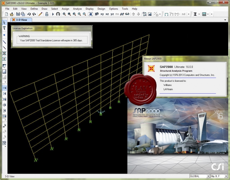Image resolution: width=230 pixels, height=180 pixels.
Task: Expand the assign tool dropdown arrow
Action: pyautogui.click(x=160, y=14)
